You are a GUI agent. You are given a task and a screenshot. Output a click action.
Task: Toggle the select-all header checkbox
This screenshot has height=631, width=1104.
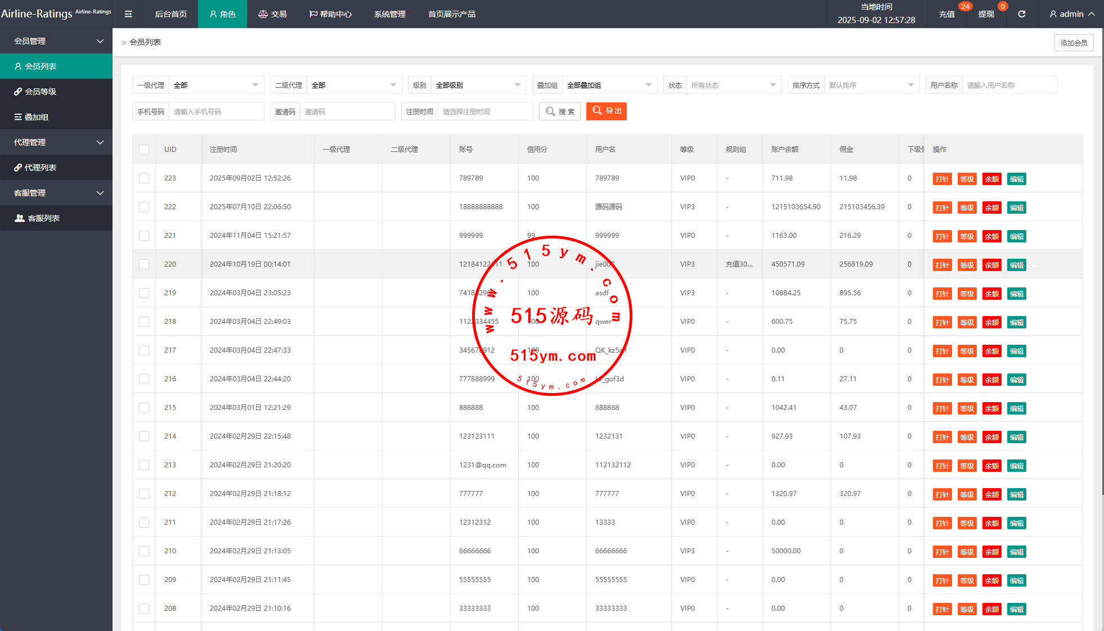tap(144, 150)
